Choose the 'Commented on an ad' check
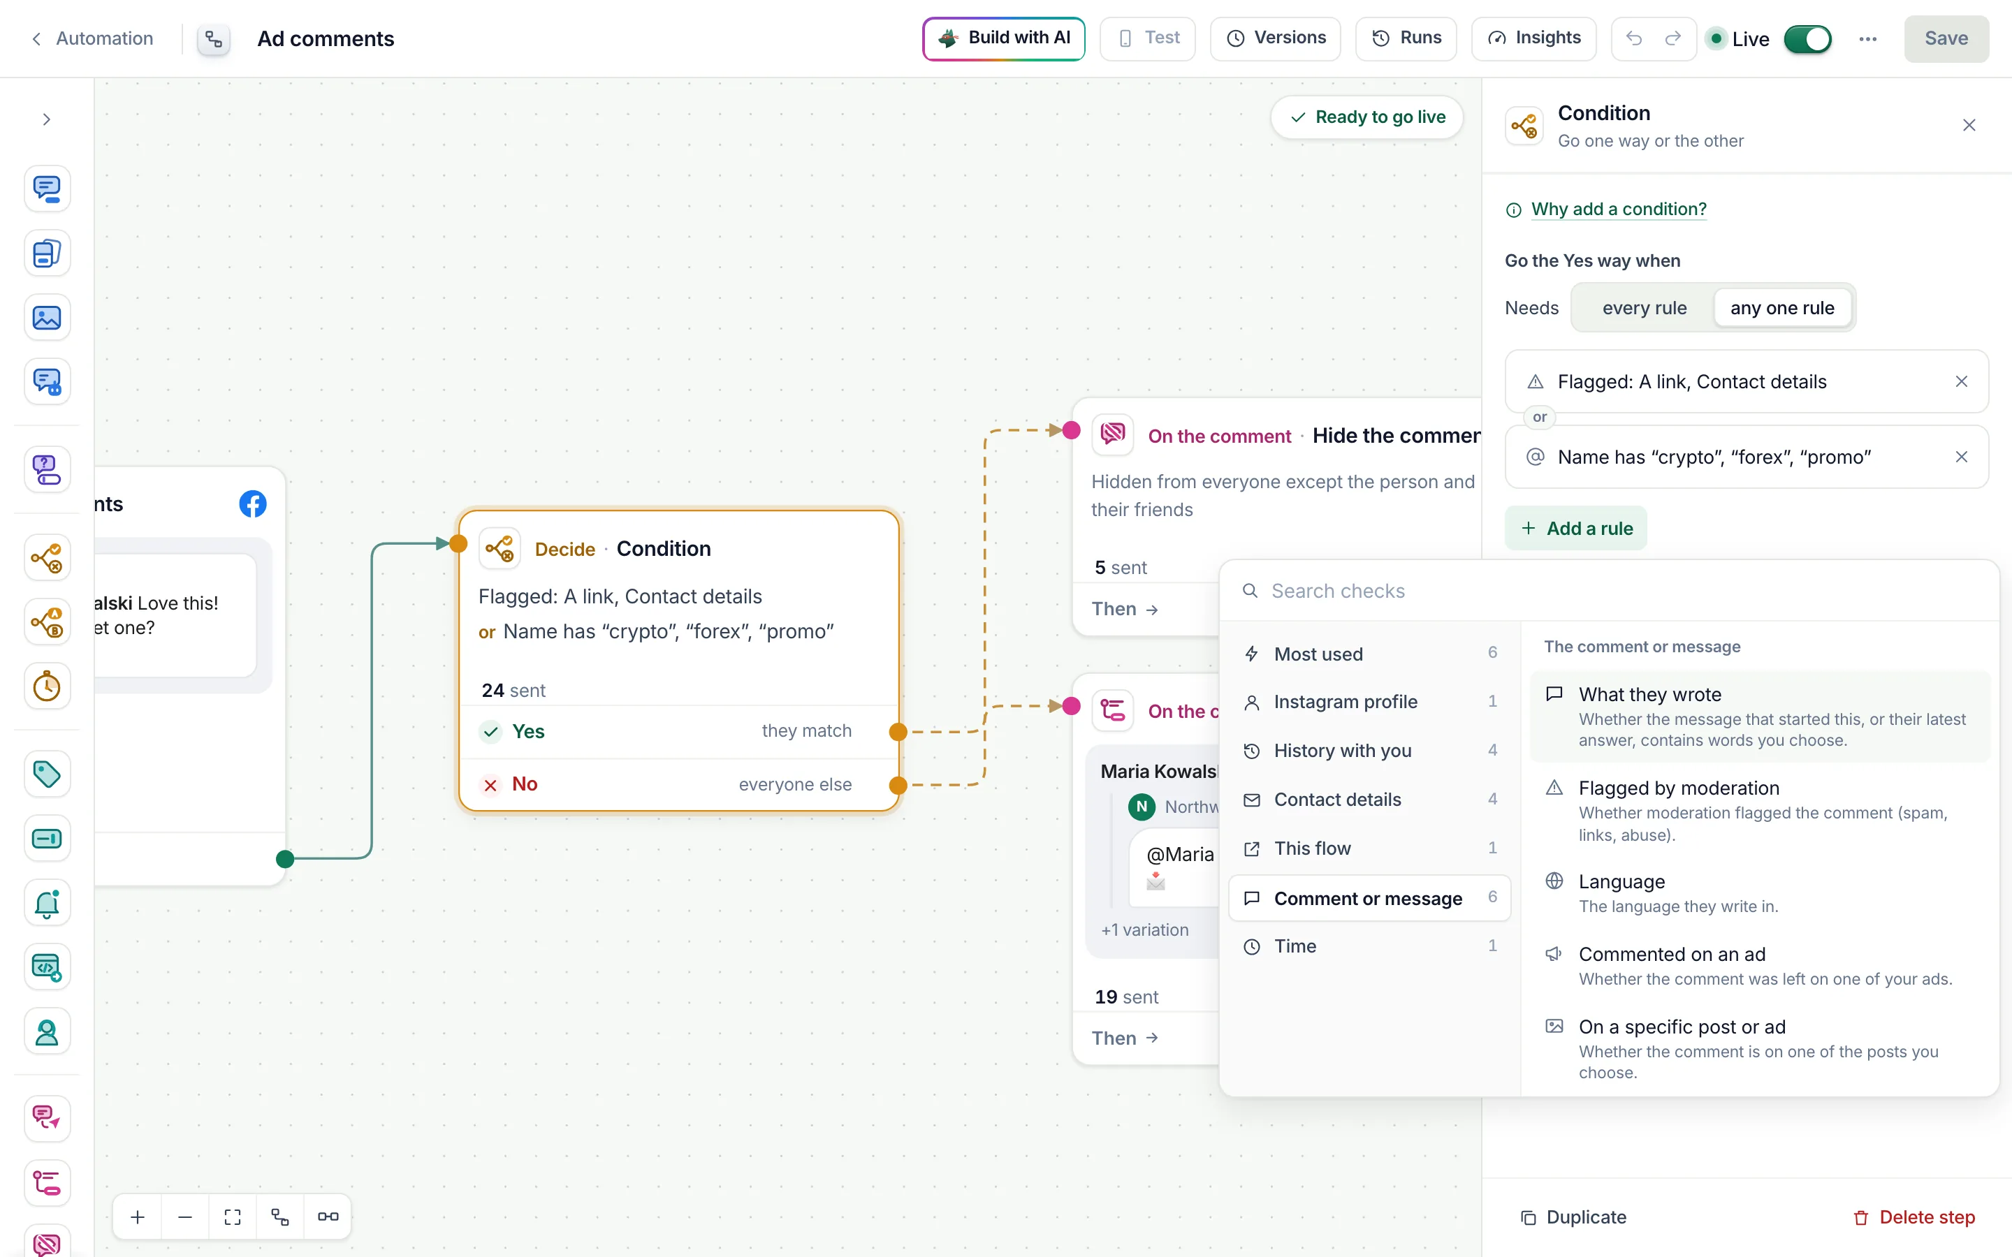 [x=1760, y=966]
